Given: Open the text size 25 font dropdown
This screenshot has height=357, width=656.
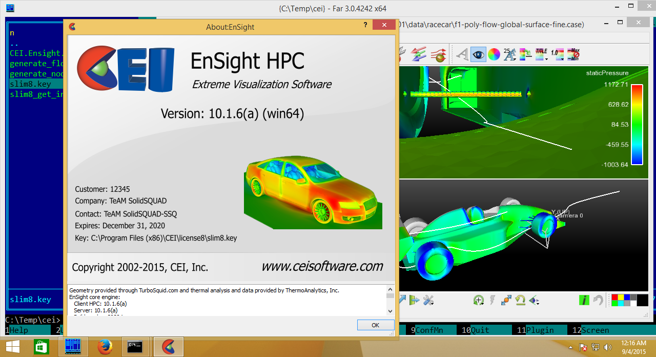Looking at the screenshot, I should [x=509, y=54].
